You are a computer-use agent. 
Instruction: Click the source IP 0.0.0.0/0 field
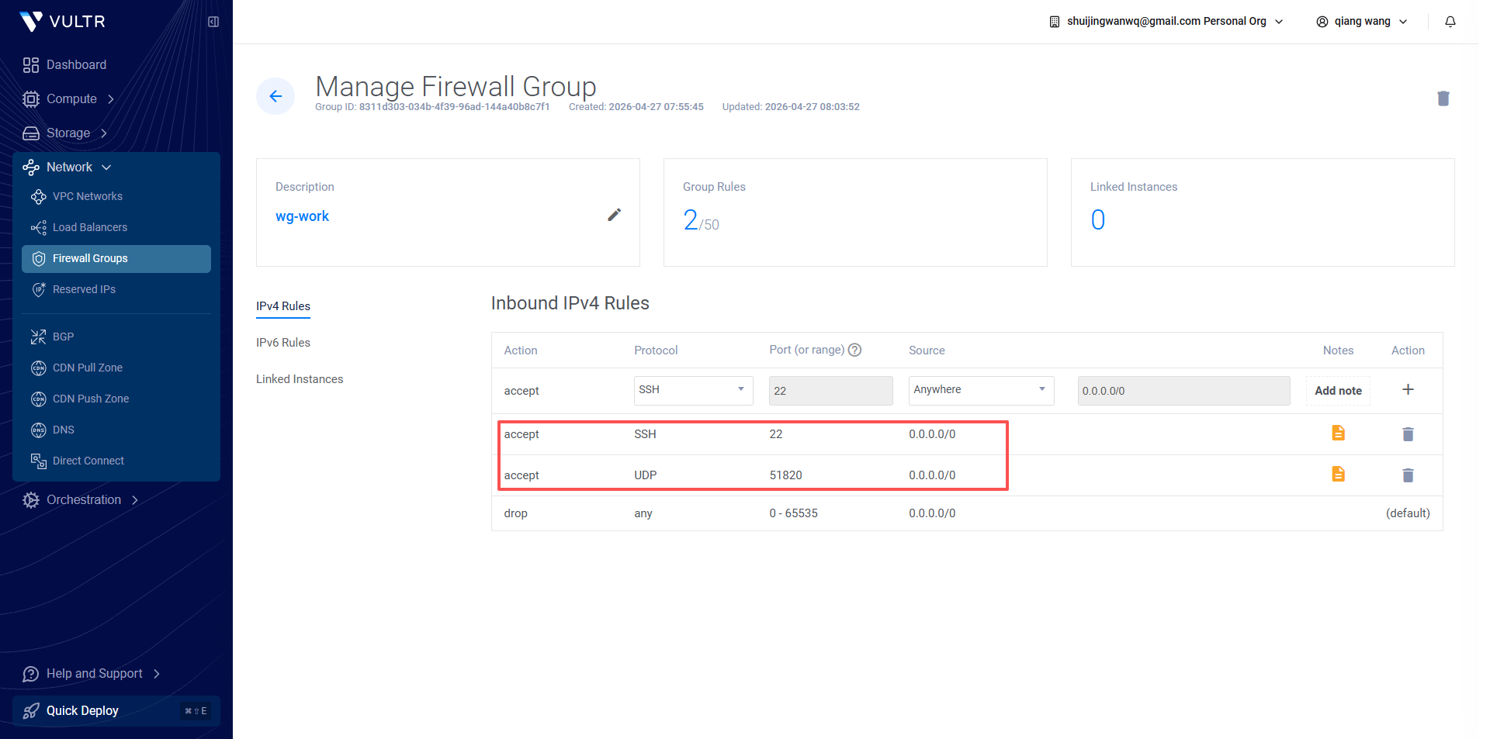pos(1183,391)
